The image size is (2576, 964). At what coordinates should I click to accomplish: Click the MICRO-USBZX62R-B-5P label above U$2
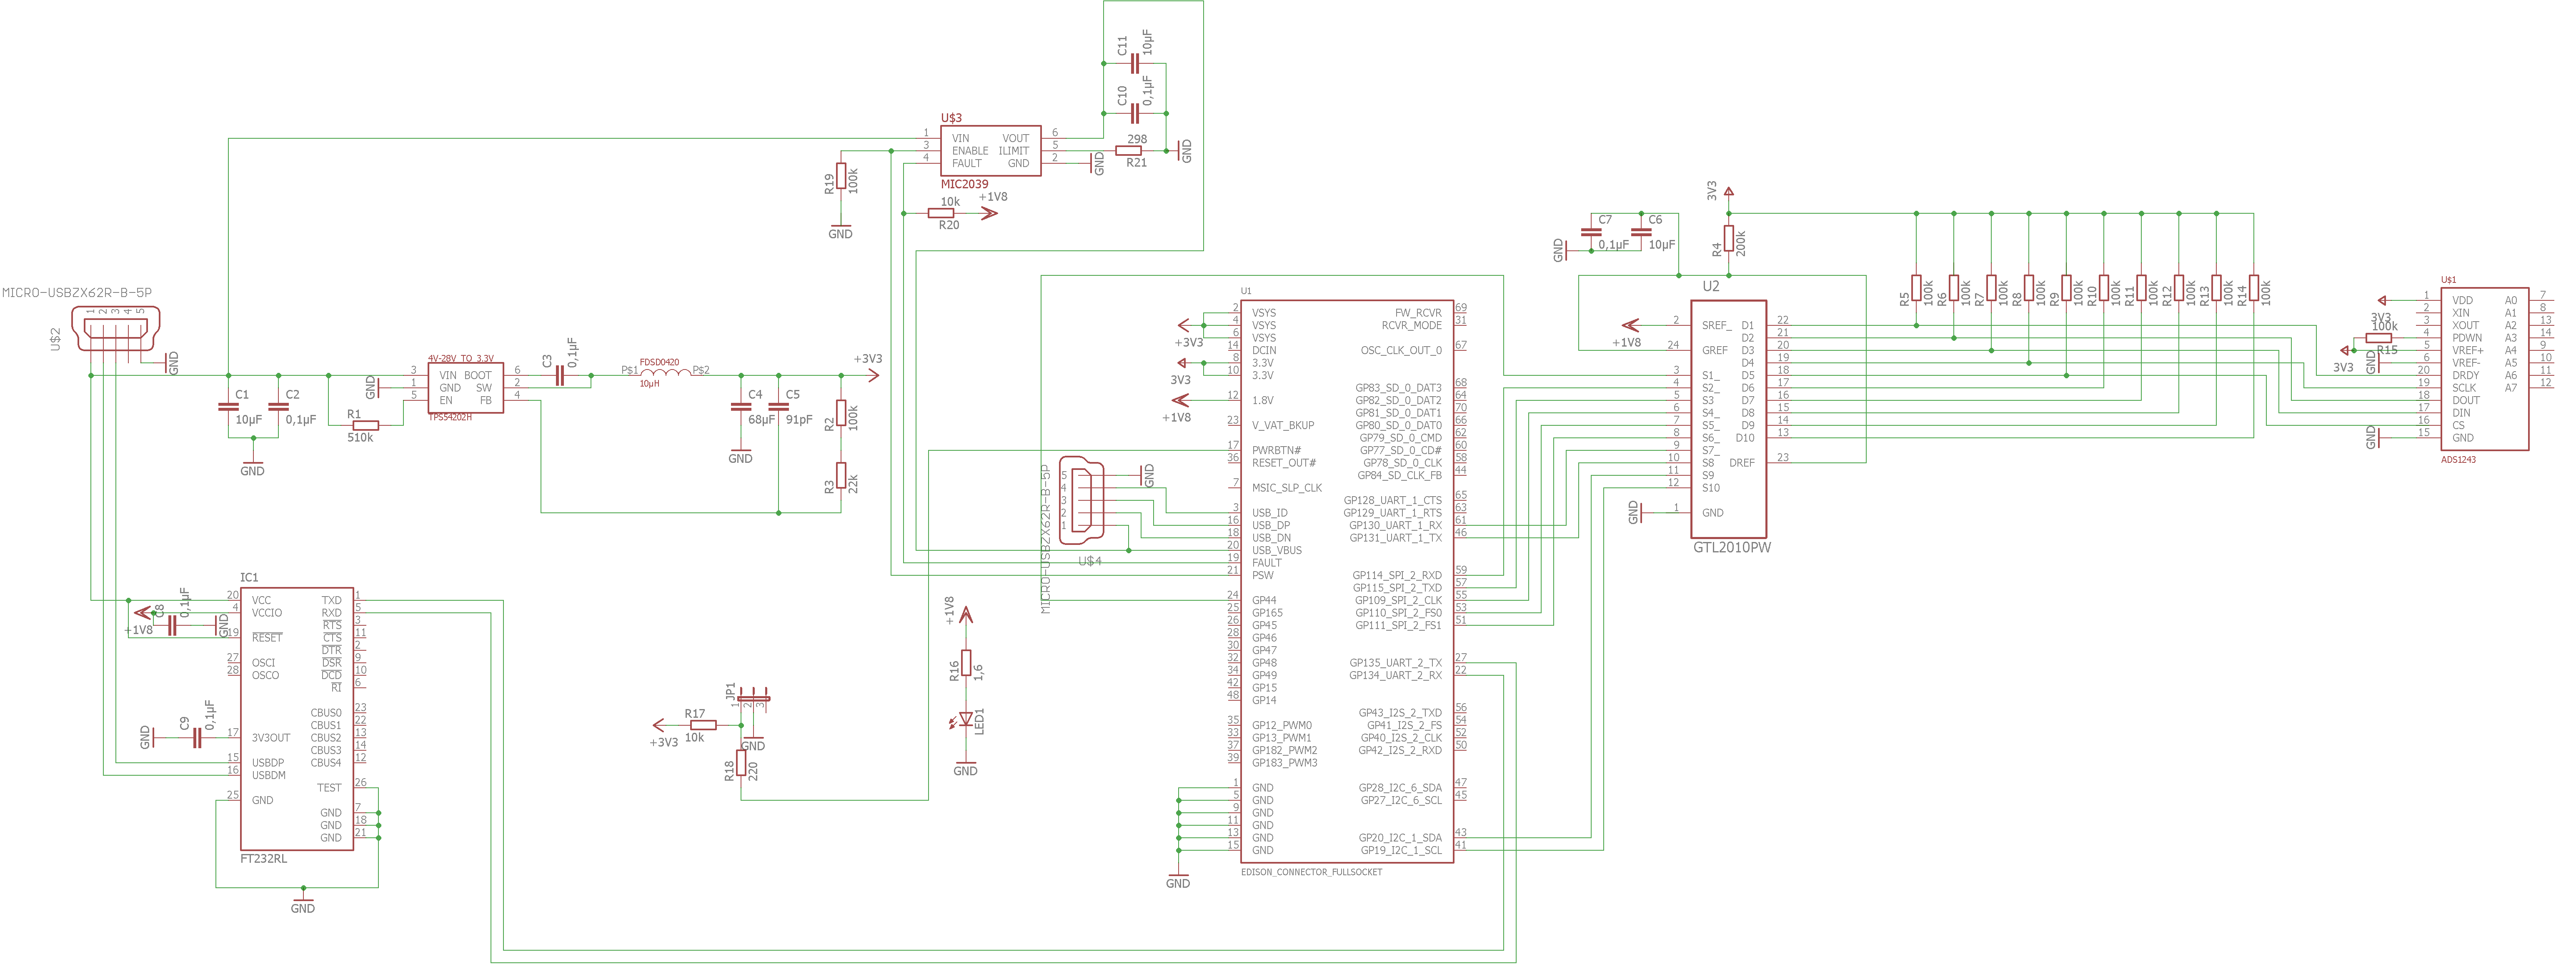[x=77, y=293]
